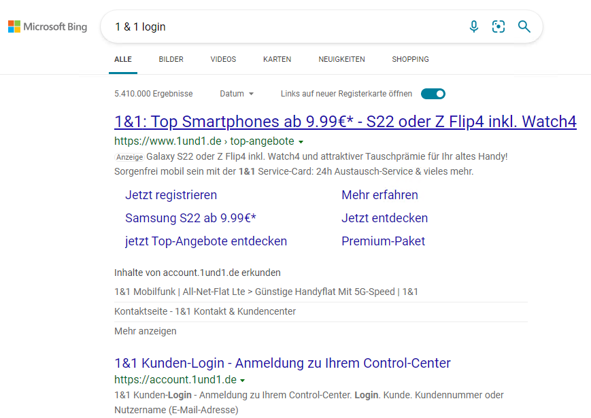Click 'Inhalte von account.1und1.de erkunden' heading
Viewport: 591px width, 418px height.
[197, 273]
